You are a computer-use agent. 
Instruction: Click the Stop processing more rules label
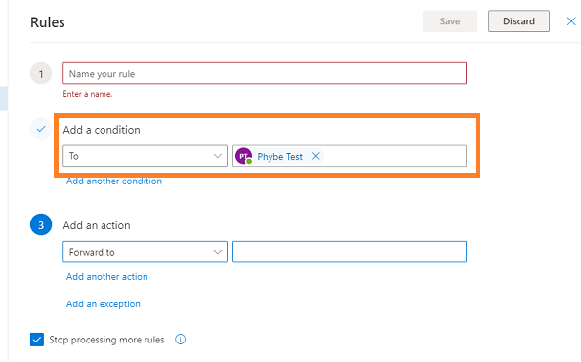pos(106,340)
